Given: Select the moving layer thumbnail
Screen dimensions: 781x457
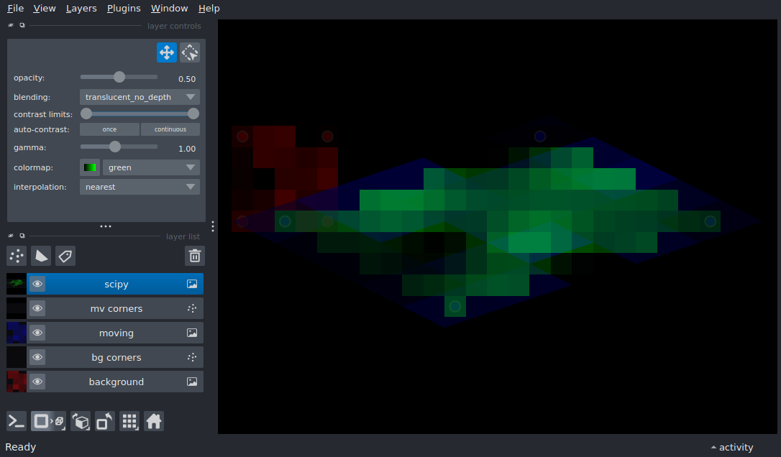Looking at the screenshot, I should click(17, 333).
